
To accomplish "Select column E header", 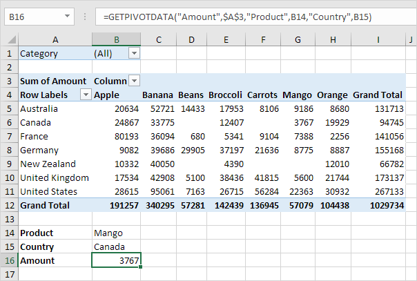I will [x=225, y=39].
